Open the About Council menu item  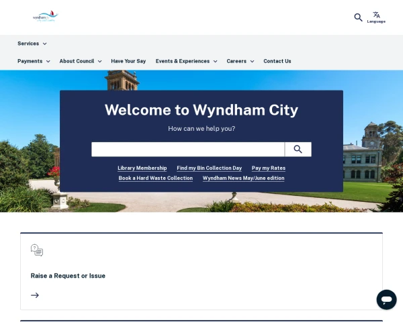pos(77,61)
